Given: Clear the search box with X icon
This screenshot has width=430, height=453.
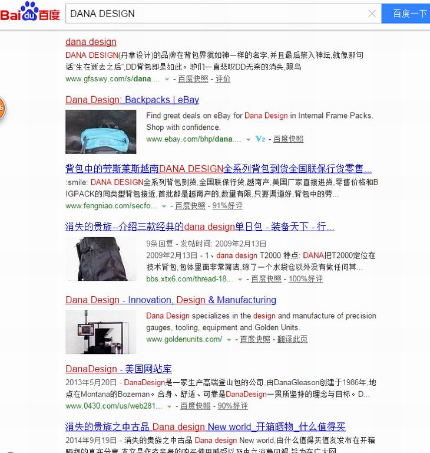Looking at the screenshot, I should click(372, 14).
